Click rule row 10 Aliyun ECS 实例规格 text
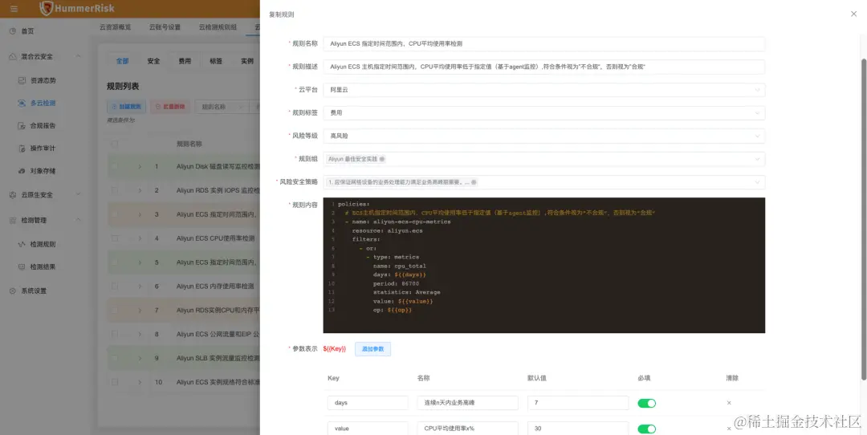The height and width of the screenshot is (435, 867). pyautogui.click(x=218, y=382)
